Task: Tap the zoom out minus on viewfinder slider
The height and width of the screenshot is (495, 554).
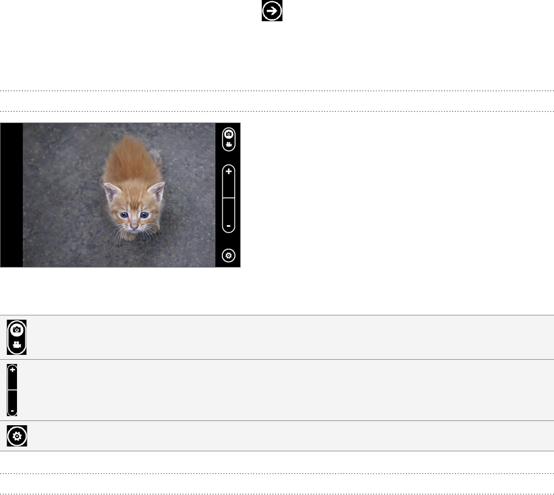Action: pyautogui.click(x=229, y=226)
